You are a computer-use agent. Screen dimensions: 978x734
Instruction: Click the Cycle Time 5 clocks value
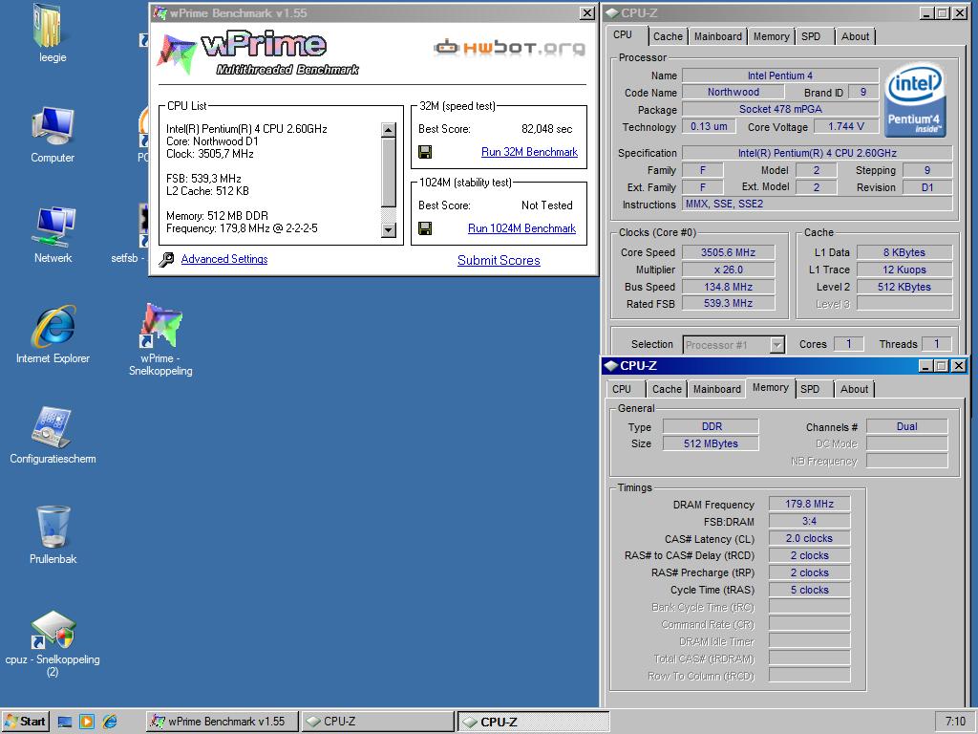click(x=809, y=590)
